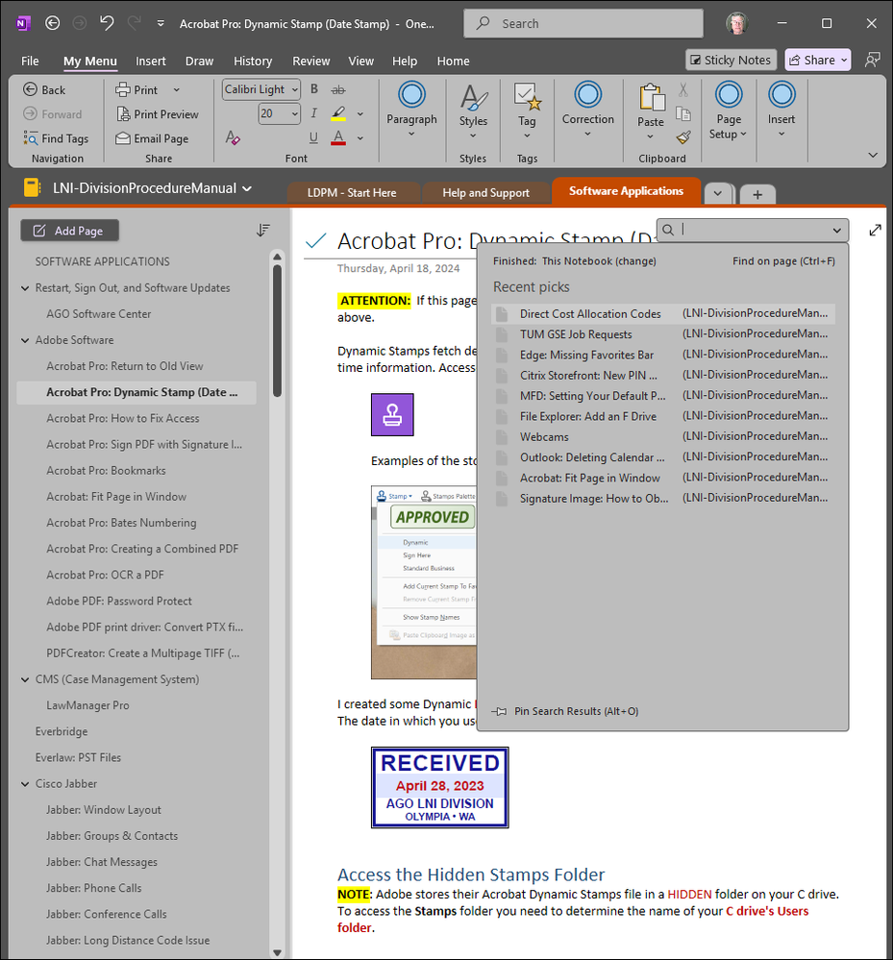Click the notebook search input field
Screen dimensions: 893x960
coord(754,231)
